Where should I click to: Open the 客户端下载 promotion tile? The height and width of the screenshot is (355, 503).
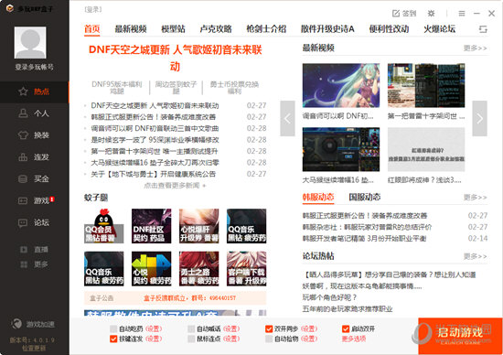pyautogui.click(x=246, y=269)
